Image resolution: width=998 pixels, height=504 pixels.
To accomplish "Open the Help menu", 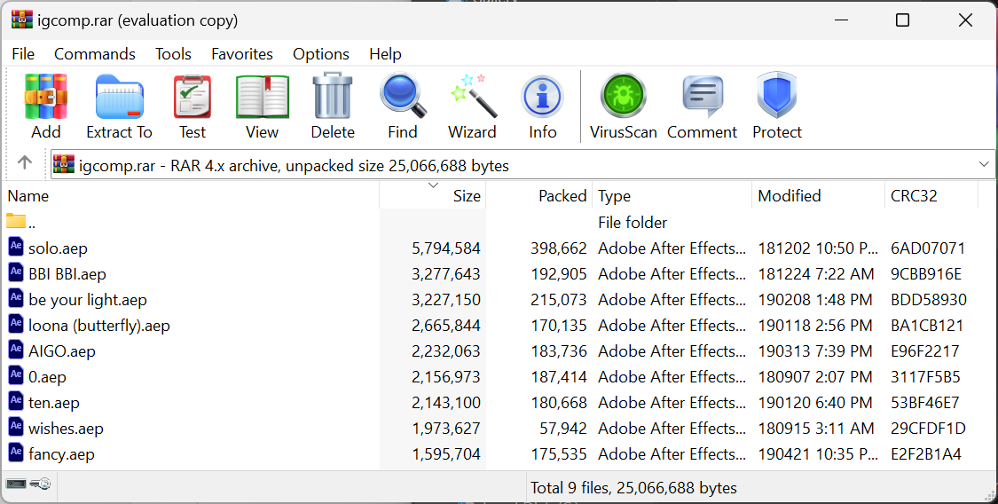I will (385, 54).
